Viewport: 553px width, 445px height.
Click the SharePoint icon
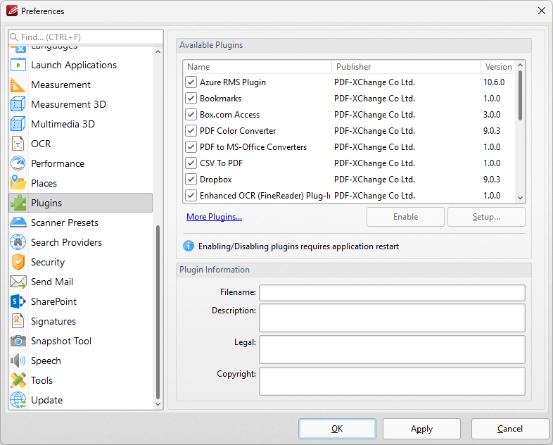18,302
